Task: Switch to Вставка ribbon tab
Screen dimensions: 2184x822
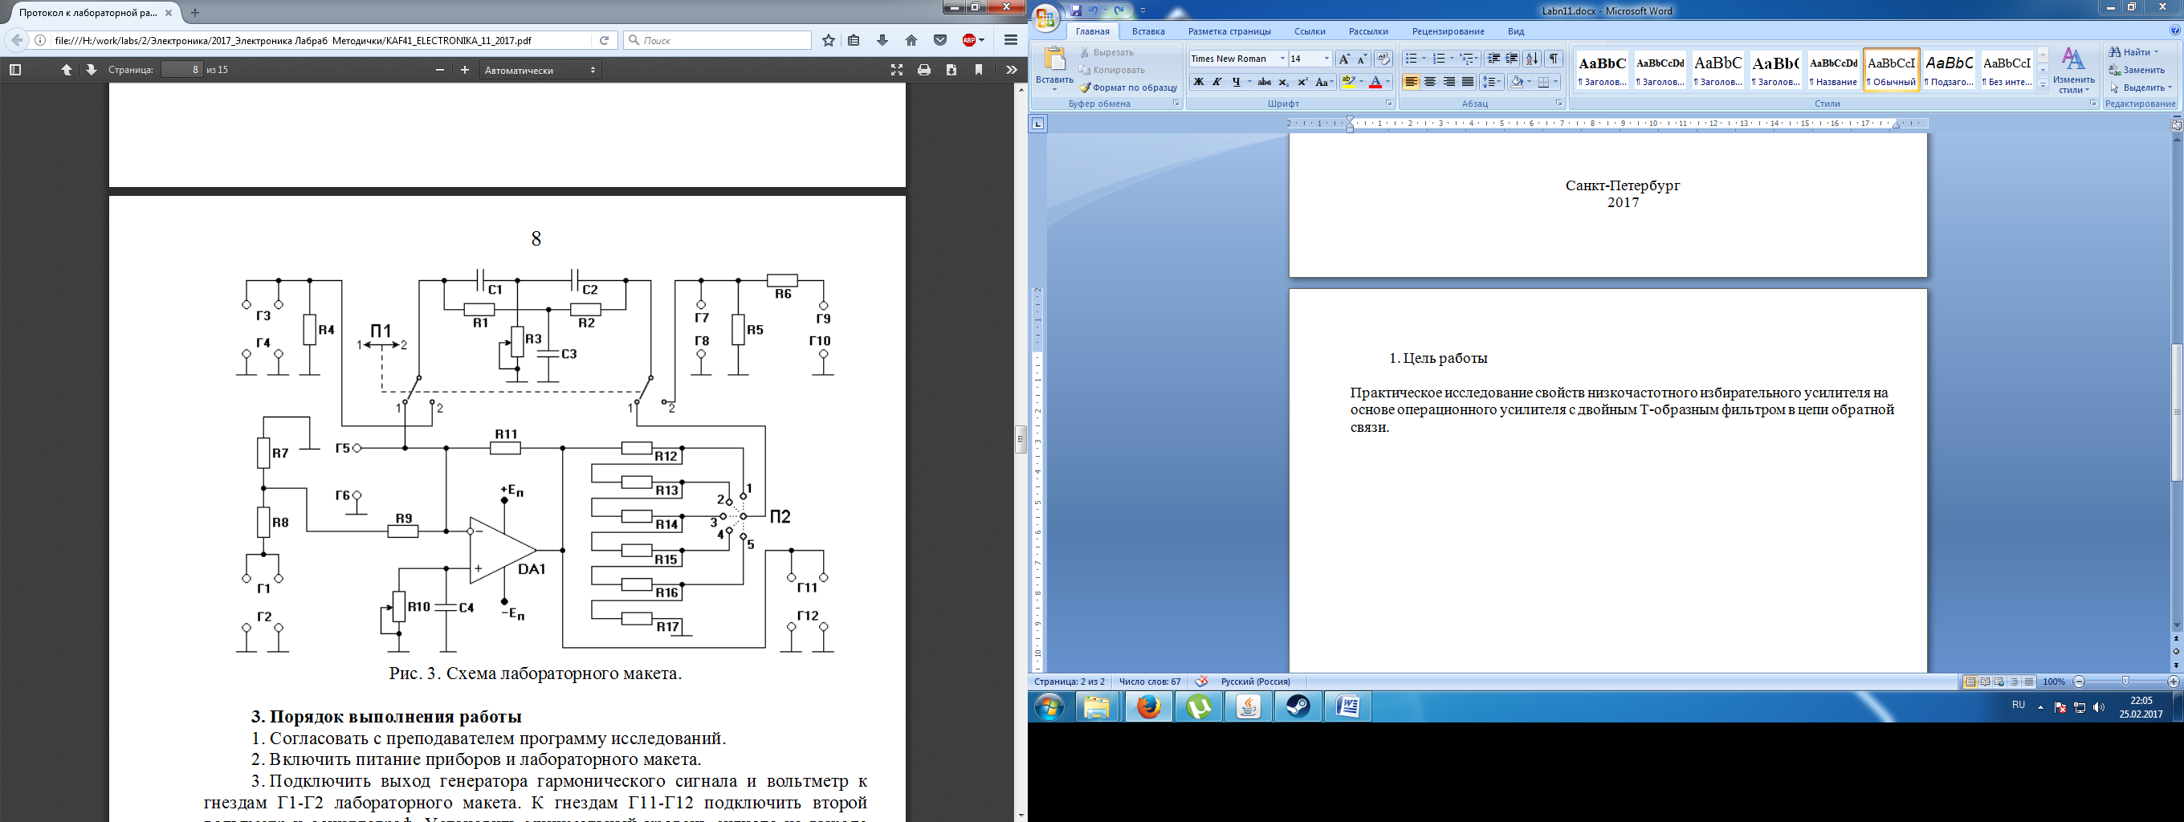Action: [1148, 31]
